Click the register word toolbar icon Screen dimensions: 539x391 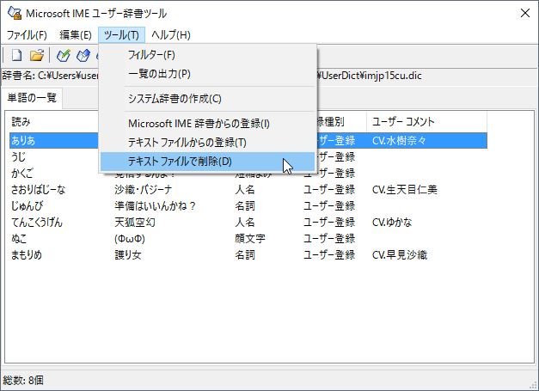pos(64,55)
